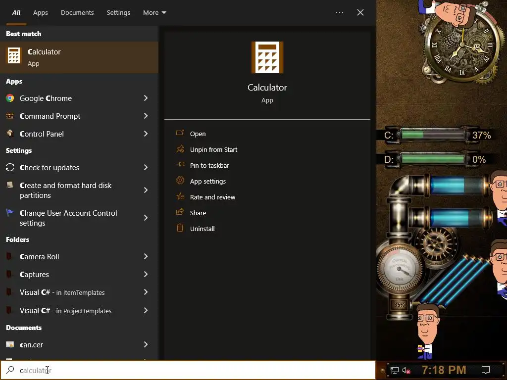The width and height of the screenshot is (507, 380).
Task: Click the Unpin from Start pin icon
Action: (x=180, y=149)
